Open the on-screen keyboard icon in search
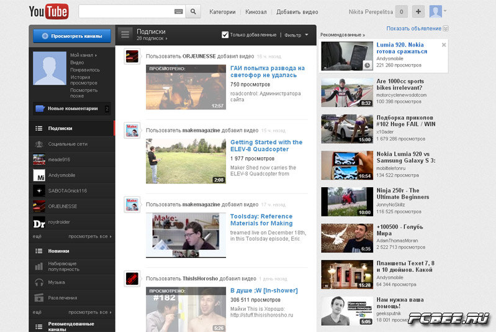Viewport: 496px width, 332px height. coord(178,12)
